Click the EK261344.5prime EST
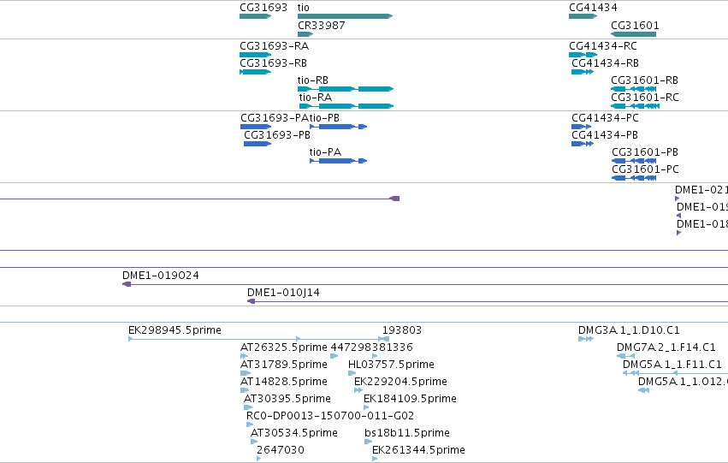 (x=375, y=459)
